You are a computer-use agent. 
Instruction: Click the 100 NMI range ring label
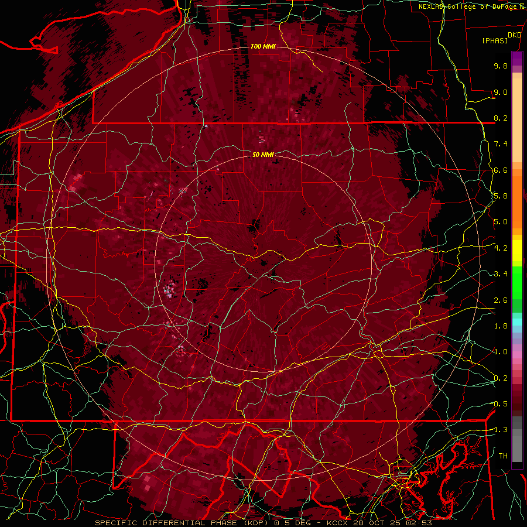click(263, 46)
